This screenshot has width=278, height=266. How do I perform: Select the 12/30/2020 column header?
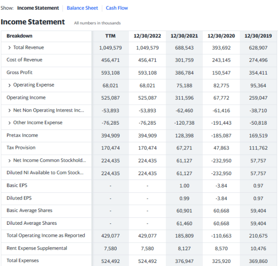221,35
